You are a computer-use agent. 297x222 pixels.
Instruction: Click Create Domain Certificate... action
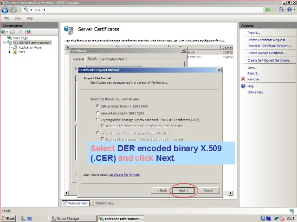click(267, 53)
